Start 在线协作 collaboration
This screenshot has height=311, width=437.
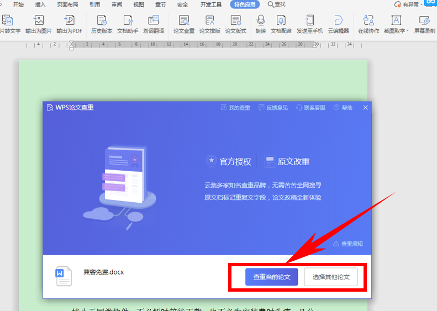[368, 24]
